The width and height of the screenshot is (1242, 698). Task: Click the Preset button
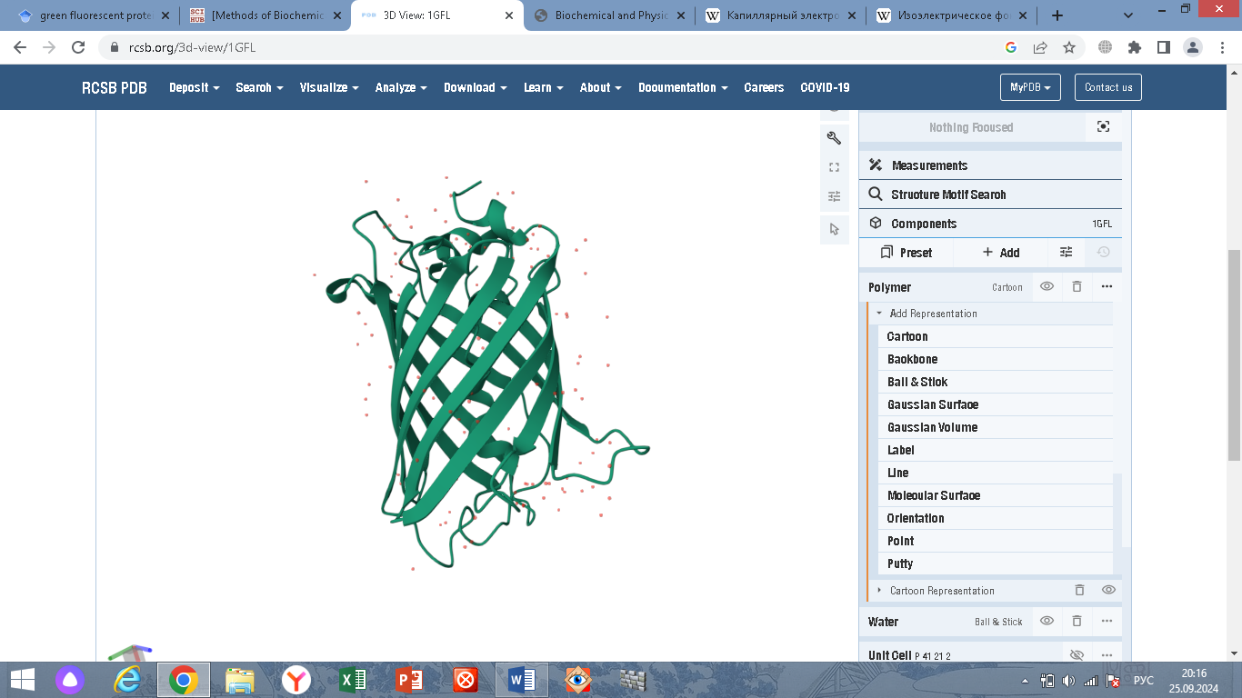pyautogui.click(x=906, y=253)
